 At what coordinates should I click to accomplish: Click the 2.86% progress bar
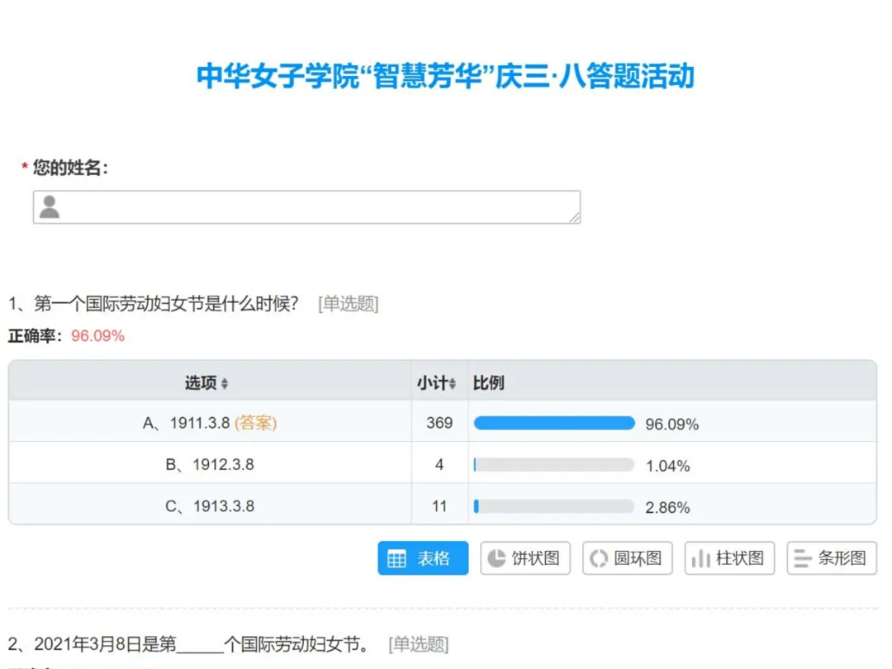tap(553, 506)
